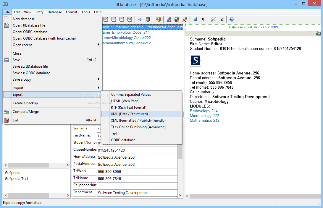This screenshot has width=323, height=208.
Task: Export as XML (Data / Structured)
Action: [141, 114]
